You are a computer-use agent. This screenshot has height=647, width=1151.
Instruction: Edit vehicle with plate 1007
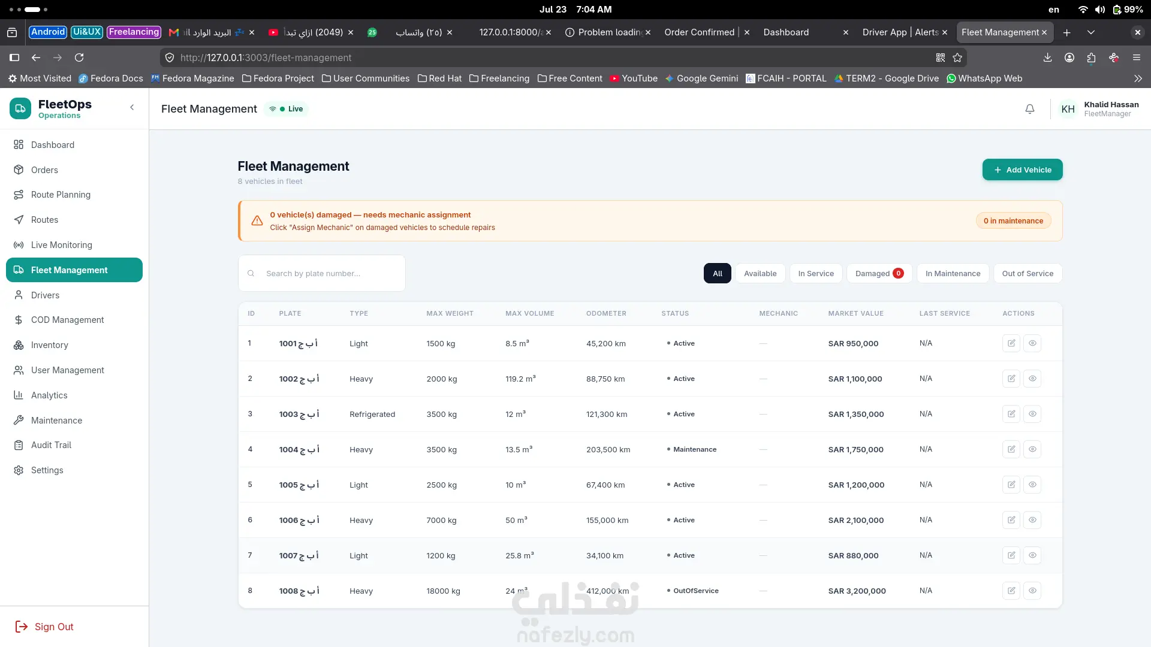[1011, 555]
